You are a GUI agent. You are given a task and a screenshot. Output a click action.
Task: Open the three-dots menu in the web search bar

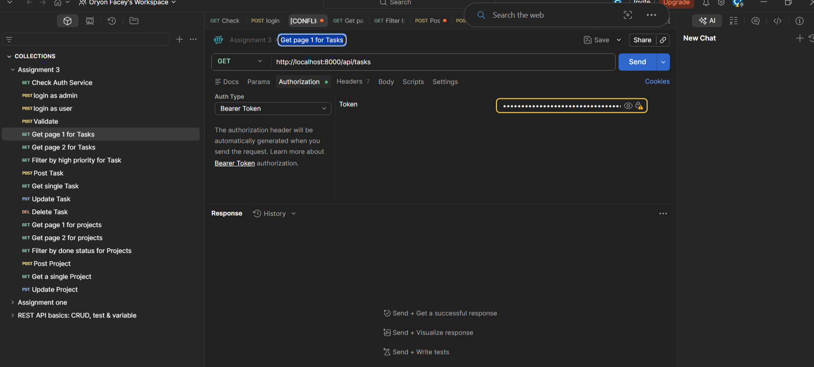click(651, 15)
